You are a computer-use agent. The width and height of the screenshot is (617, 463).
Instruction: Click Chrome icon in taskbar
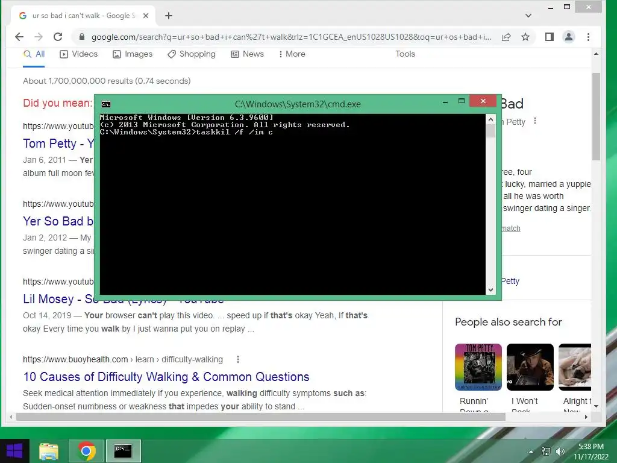(x=86, y=451)
